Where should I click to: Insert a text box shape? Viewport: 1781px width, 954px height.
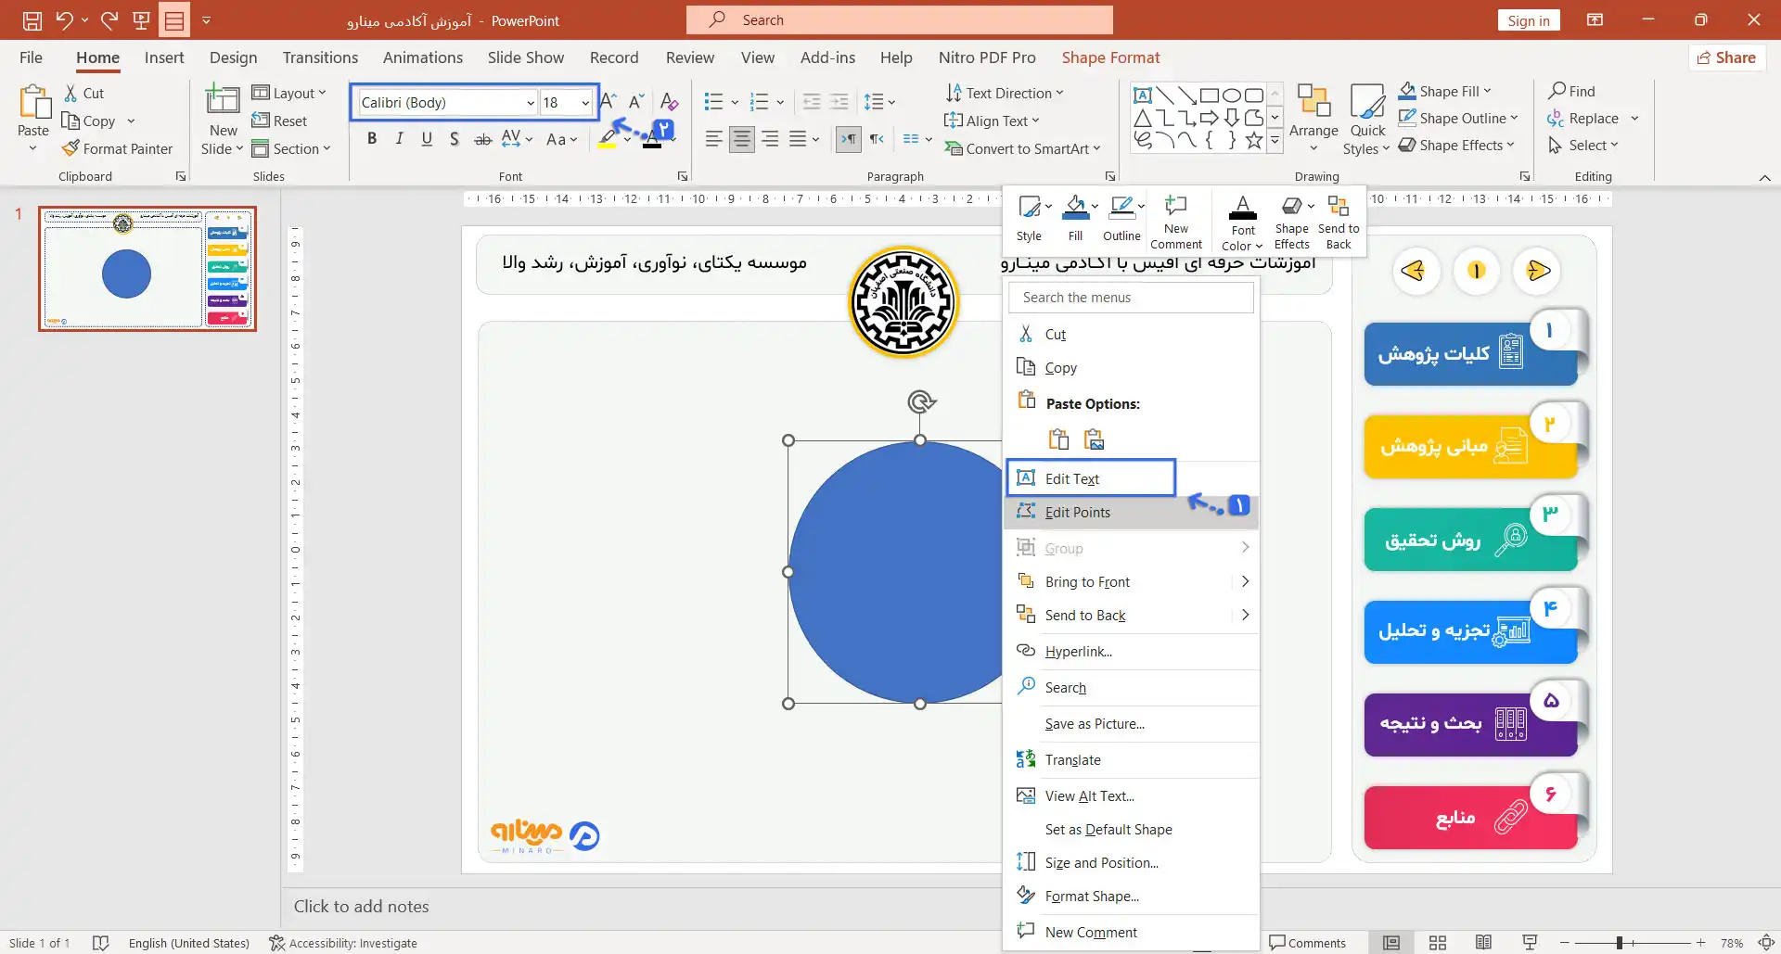[x=1143, y=95]
